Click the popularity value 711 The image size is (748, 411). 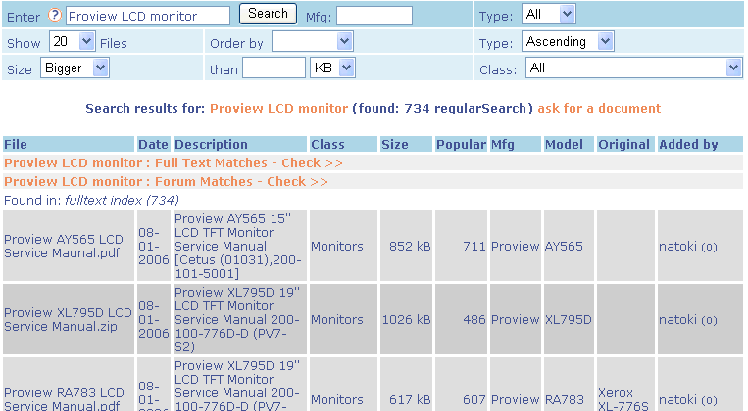point(474,247)
